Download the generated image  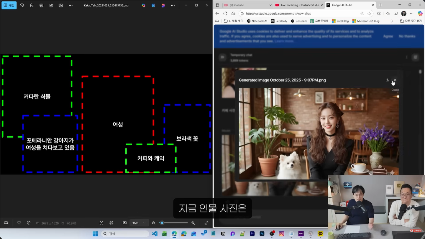[x=387, y=80]
